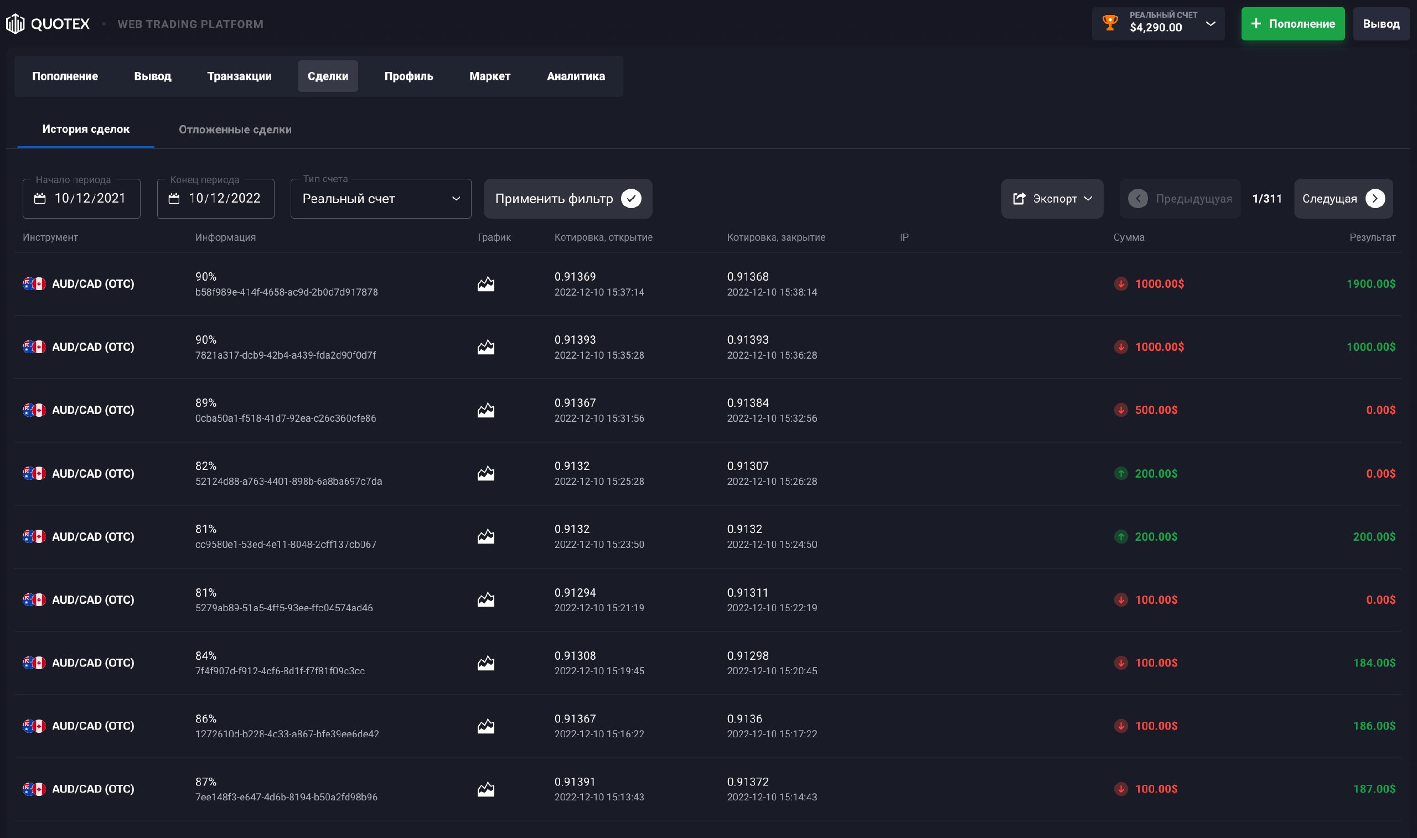Screen dimensions: 1417x838
Task: Click the Следущая page button
Action: (x=1343, y=199)
